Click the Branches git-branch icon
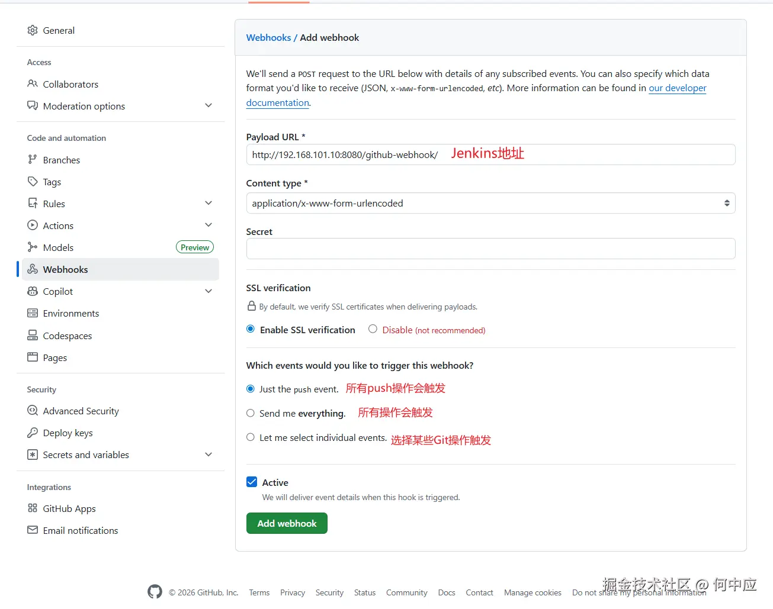 tap(33, 160)
